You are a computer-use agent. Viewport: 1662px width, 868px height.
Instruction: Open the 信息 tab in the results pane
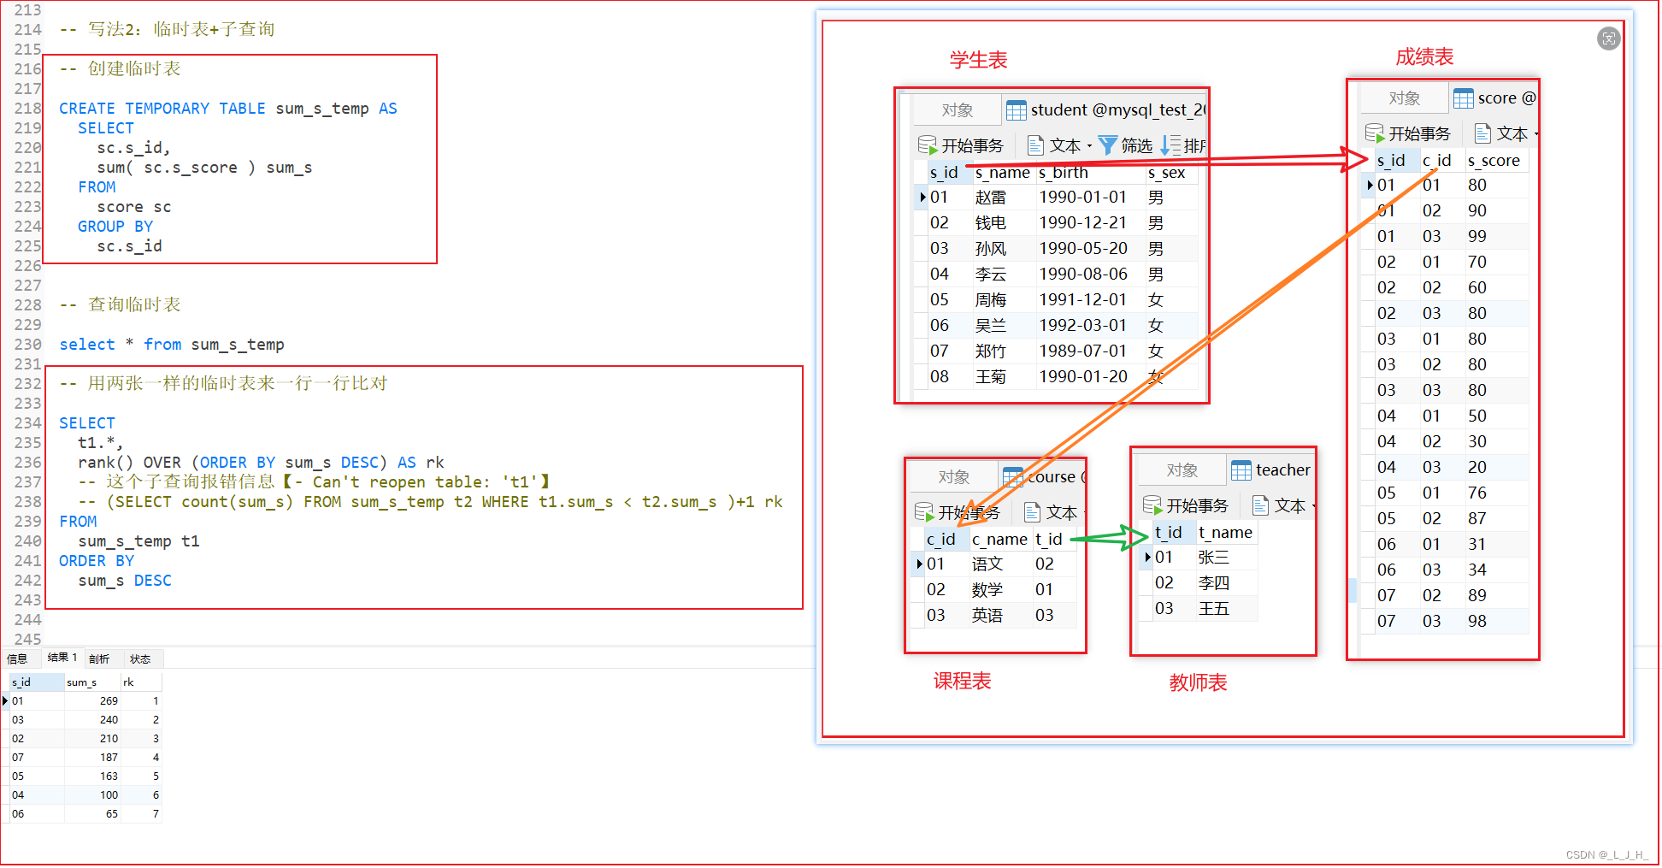[17, 659]
